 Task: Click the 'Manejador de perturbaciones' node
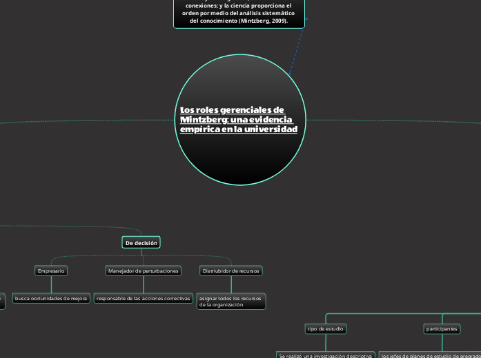coord(143,271)
